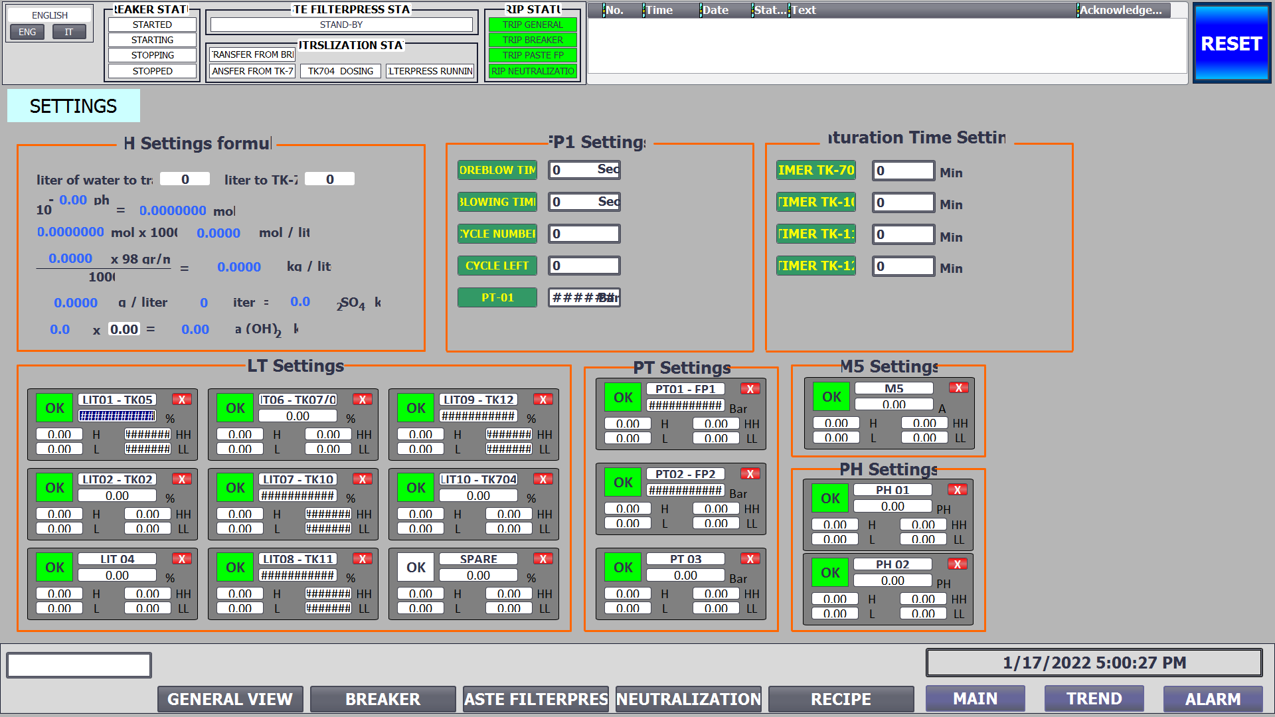Viewport: 1275px width, 717px height.
Task: Click red X on PT01 - FP1
Action: [750, 389]
